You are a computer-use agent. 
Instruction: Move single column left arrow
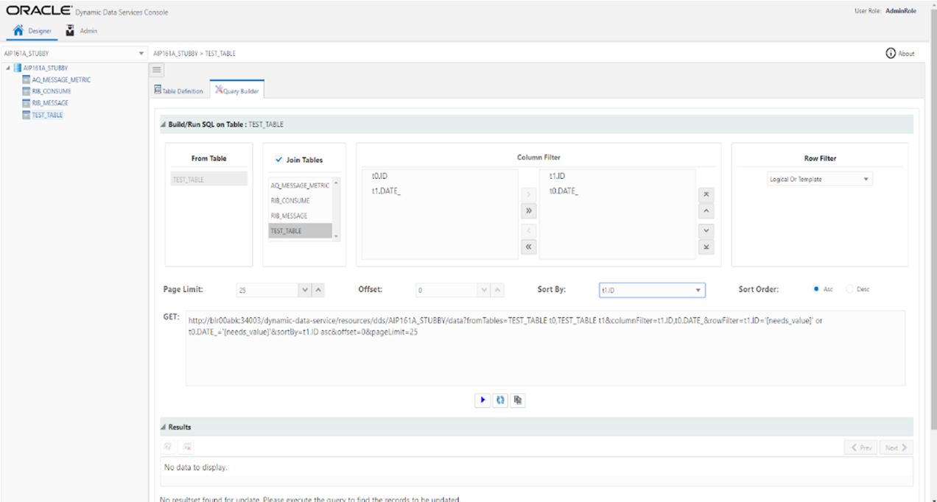tap(528, 230)
